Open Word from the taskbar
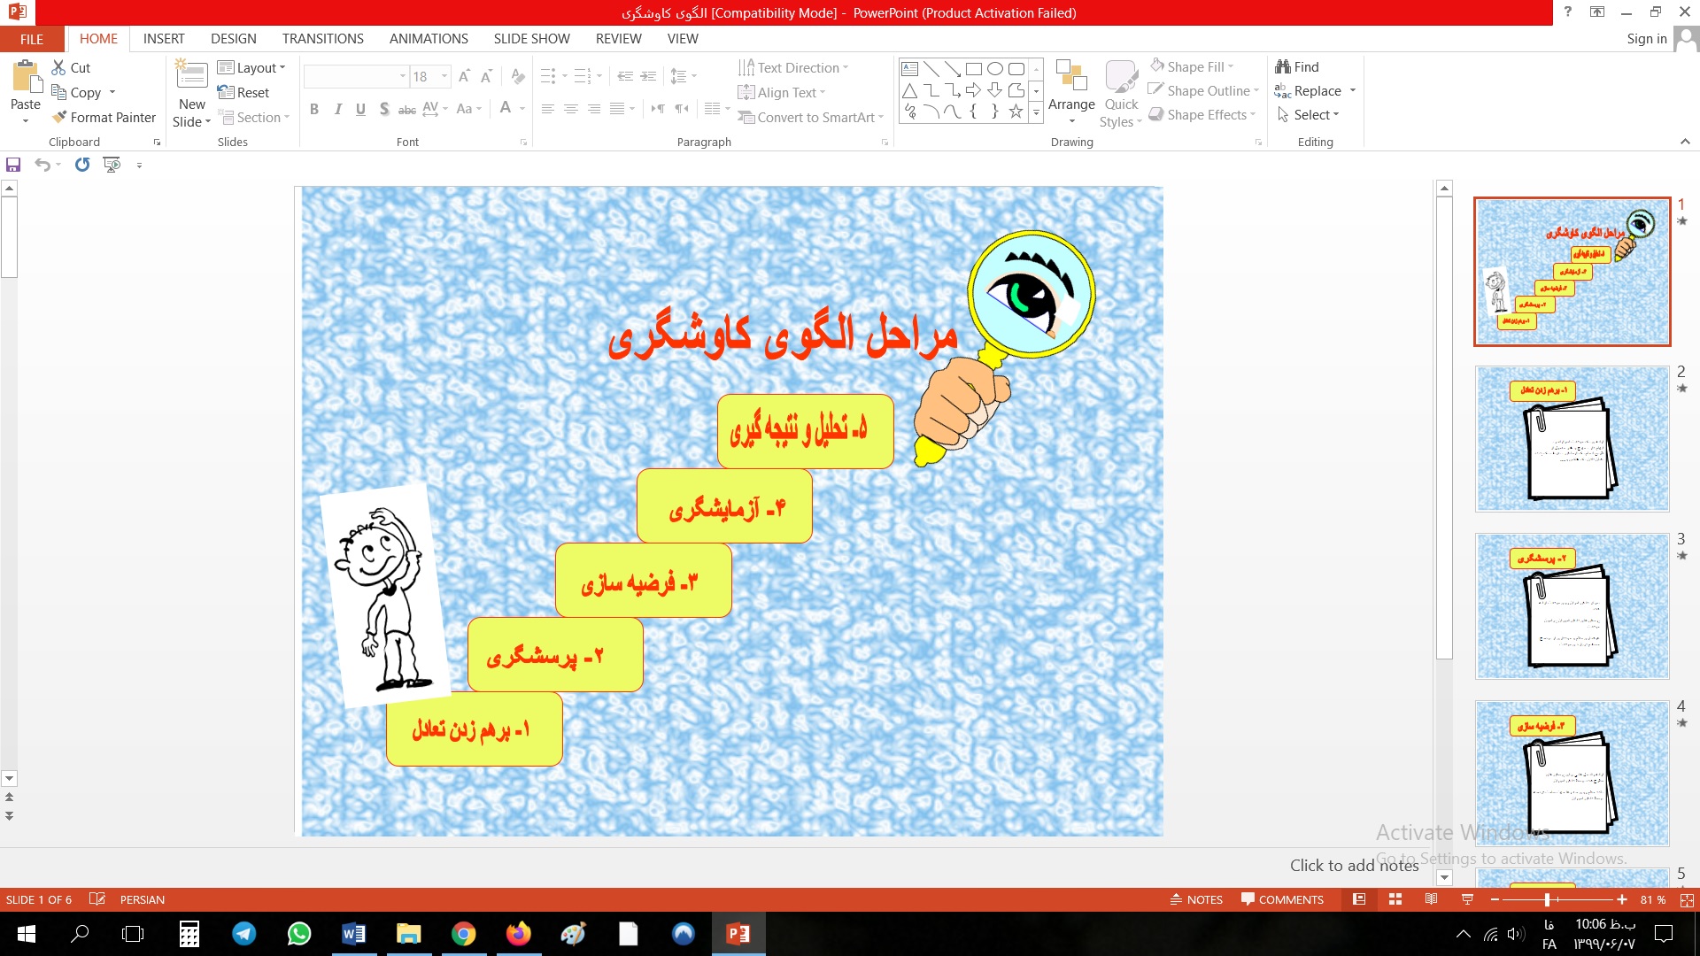1700x956 pixels. (353, 934)
